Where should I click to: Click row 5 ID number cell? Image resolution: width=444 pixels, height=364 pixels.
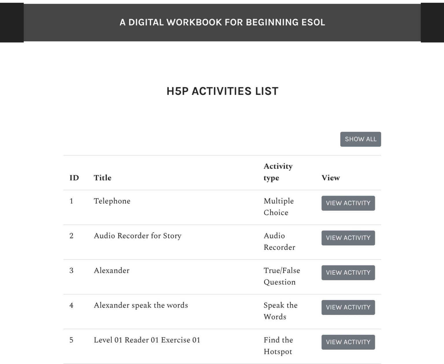coord(71,340)
